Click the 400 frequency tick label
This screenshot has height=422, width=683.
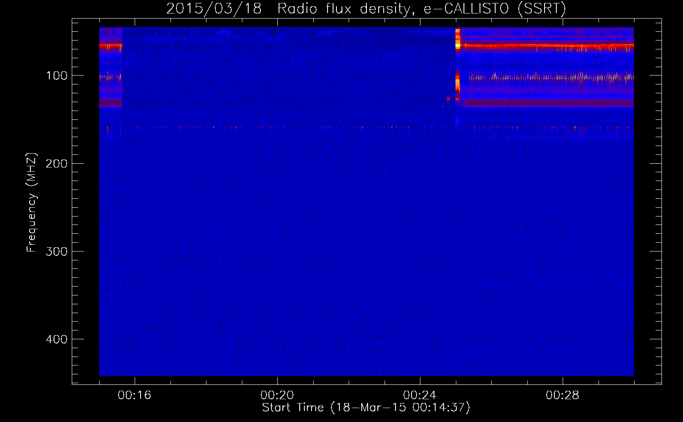[57, 339]
